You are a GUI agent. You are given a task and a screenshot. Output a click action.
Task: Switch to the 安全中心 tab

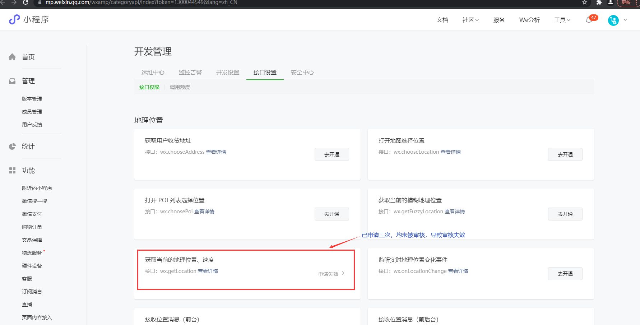302,73
